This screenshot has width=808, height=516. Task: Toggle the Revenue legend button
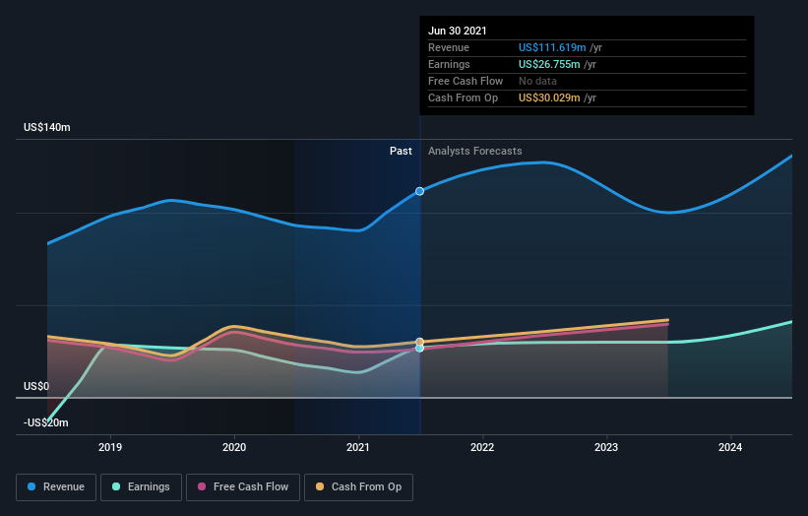[56, 487]
